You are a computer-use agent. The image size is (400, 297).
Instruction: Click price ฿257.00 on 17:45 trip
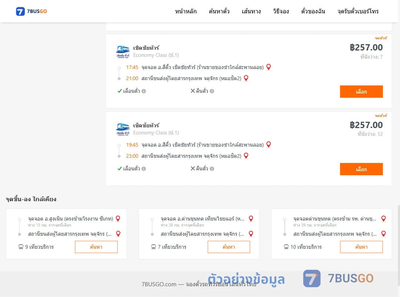click(366, 47)
